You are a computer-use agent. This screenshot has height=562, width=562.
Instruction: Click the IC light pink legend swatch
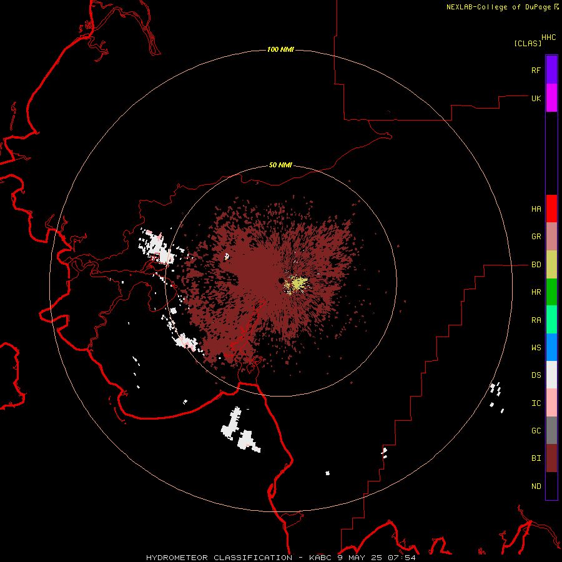tap(551, 403)
